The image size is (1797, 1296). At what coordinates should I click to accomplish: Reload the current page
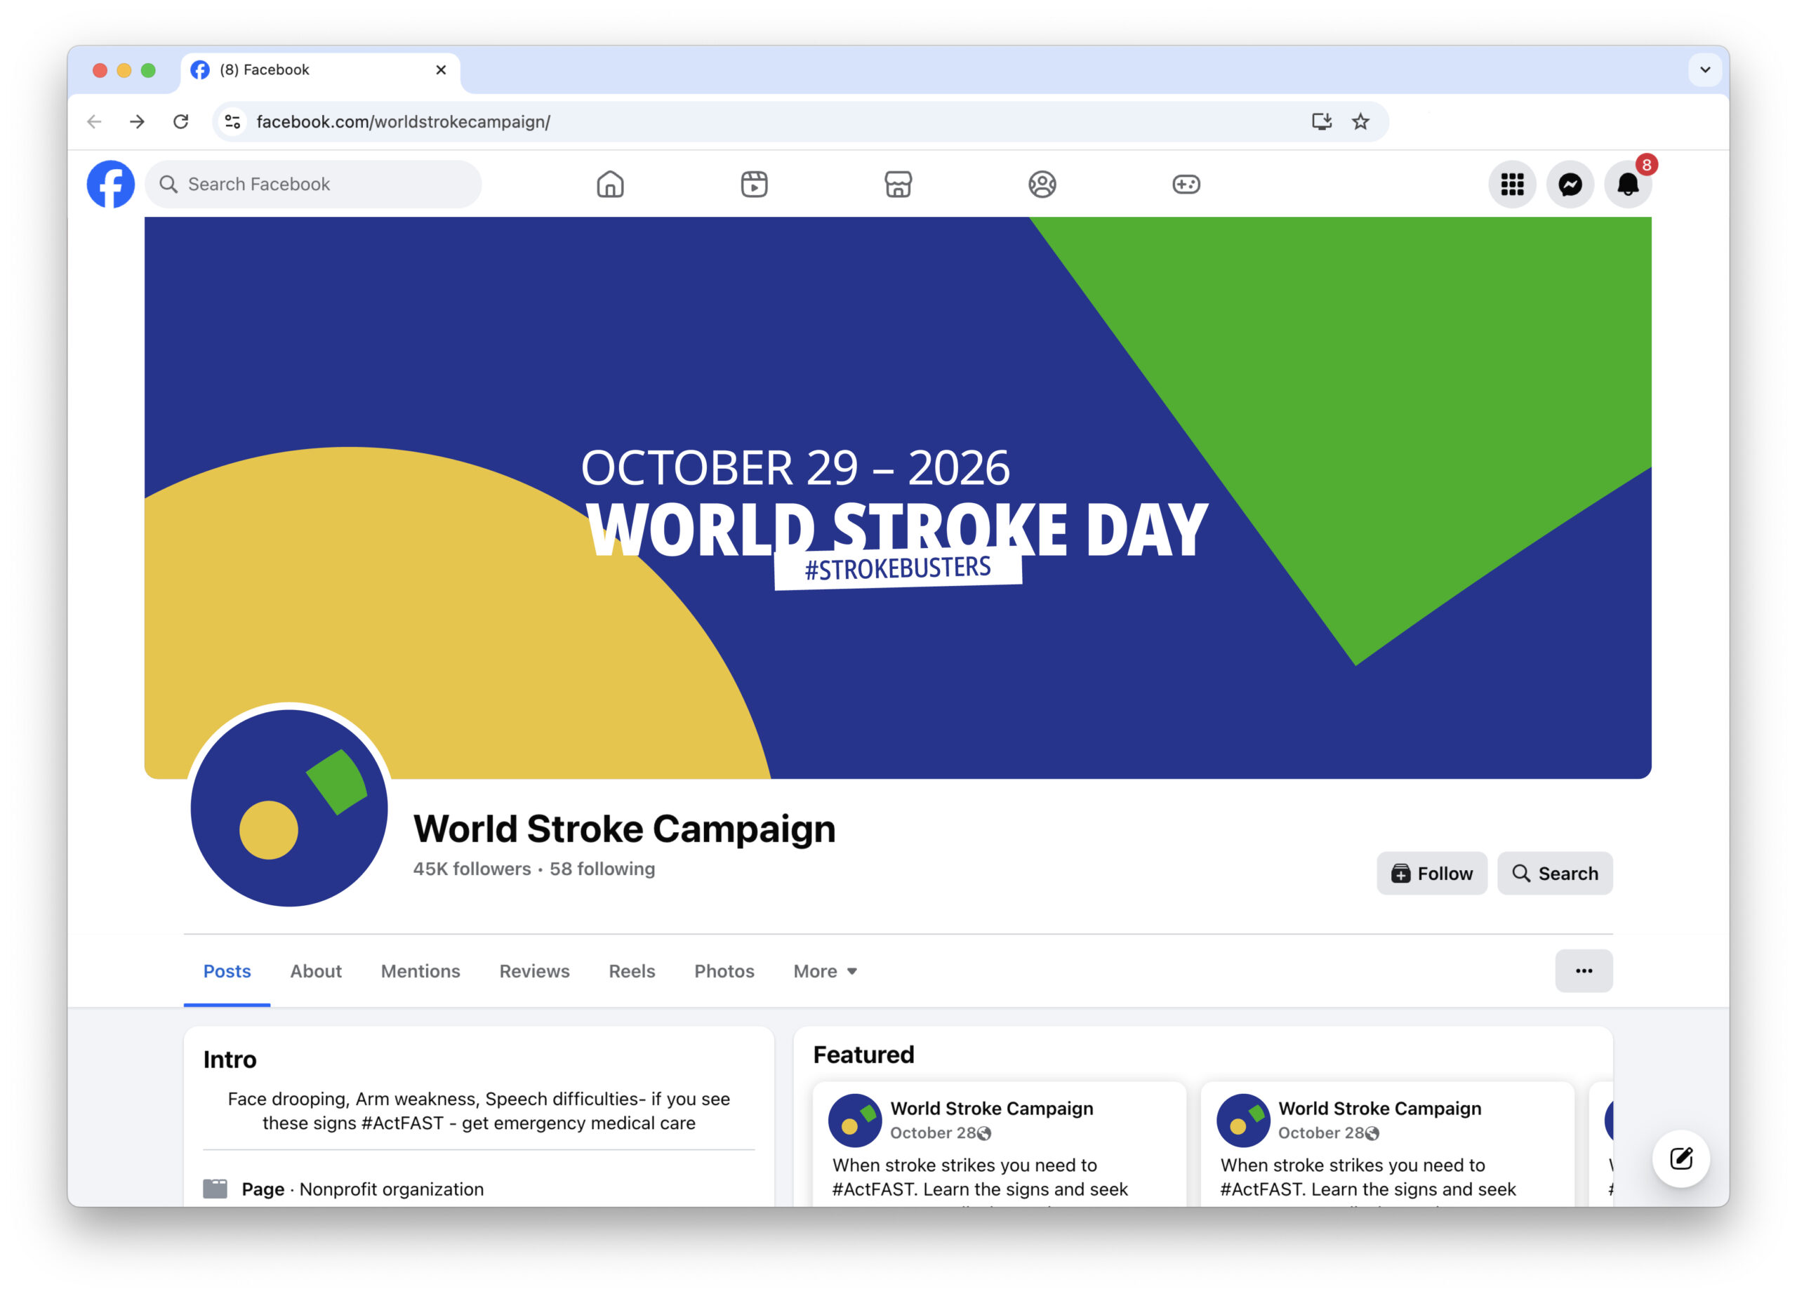[x=181, y=121]
